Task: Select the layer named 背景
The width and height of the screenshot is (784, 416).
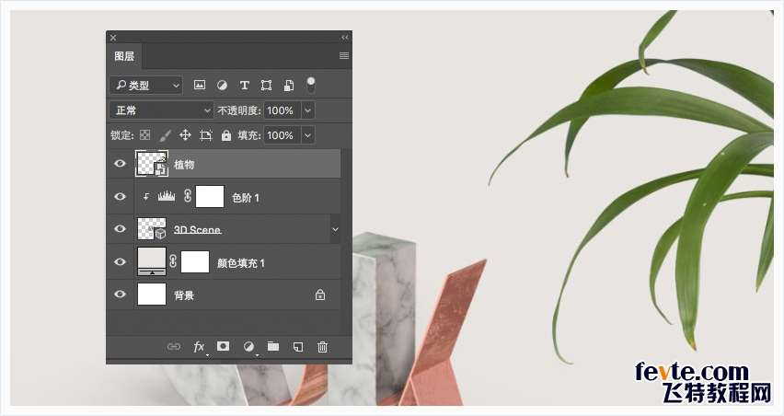Action: pos(183,295)
